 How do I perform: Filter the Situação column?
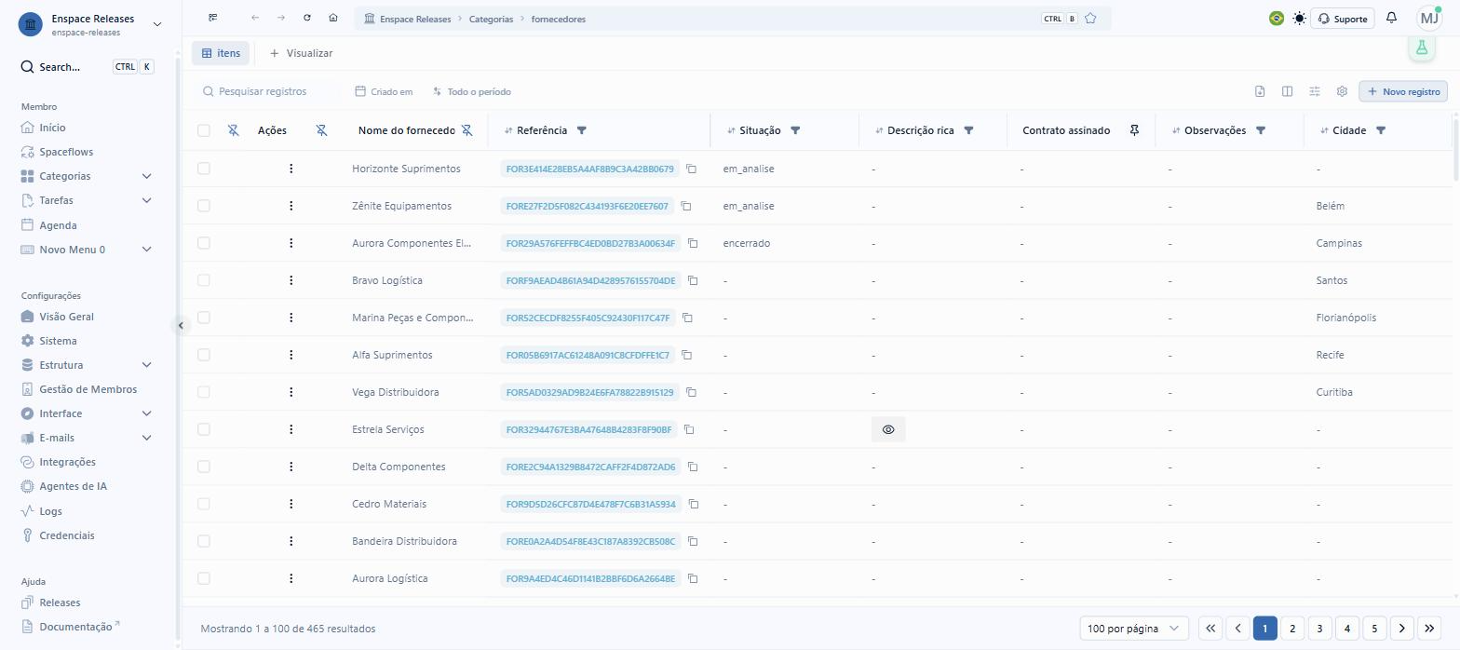tap(795, 130)
